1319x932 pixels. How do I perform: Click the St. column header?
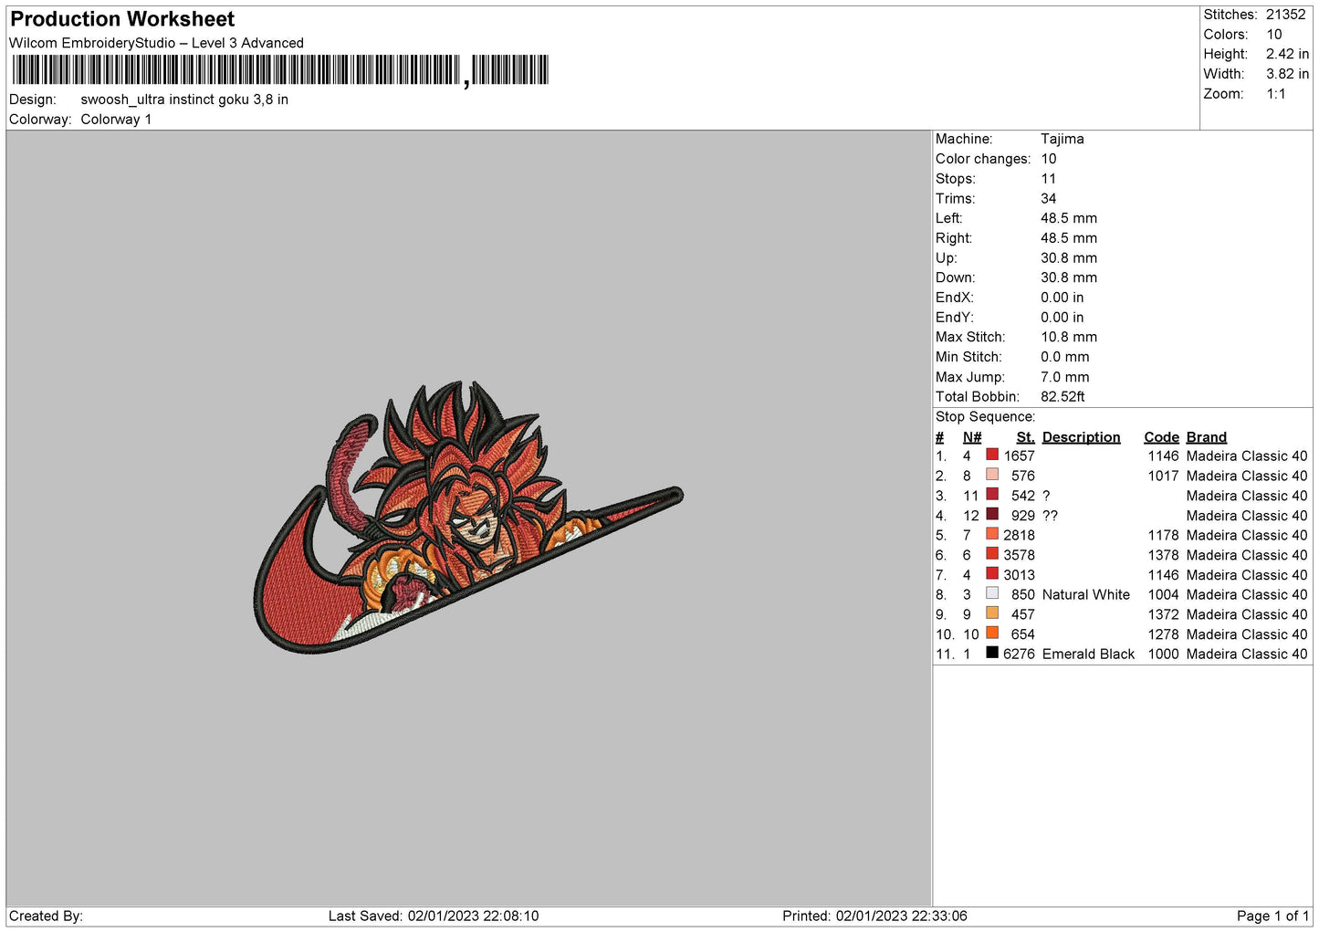1025,437
